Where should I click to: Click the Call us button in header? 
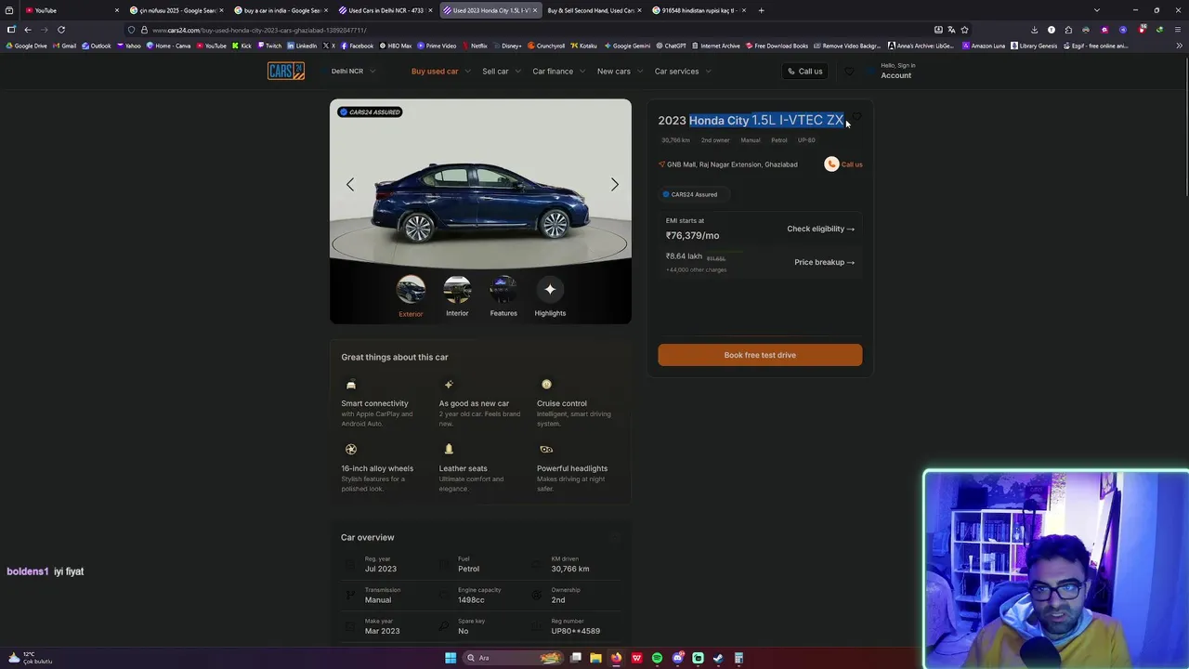pyautogui.click(x=805, y=71)
